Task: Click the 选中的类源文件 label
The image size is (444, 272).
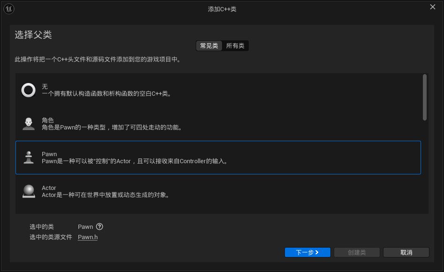Action: coord(51,237)
